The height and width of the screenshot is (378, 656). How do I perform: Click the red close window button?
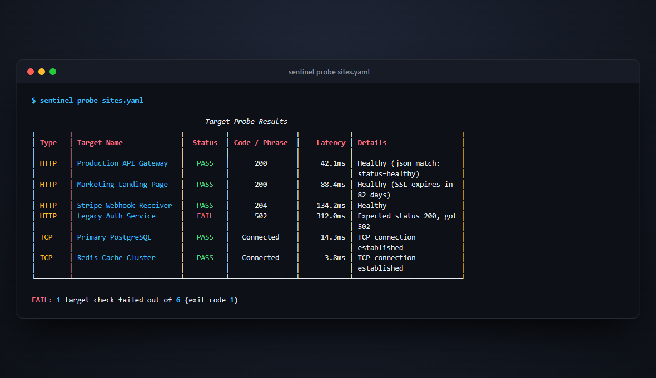tap(31, 72)
